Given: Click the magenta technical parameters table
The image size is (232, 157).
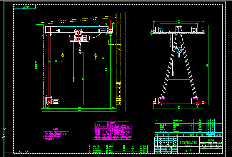Looking at the screenshot, I should (x=113, y=130).
